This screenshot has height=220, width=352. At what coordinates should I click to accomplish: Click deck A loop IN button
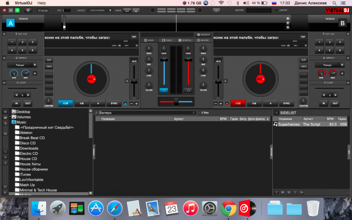(x=16, y=103)
